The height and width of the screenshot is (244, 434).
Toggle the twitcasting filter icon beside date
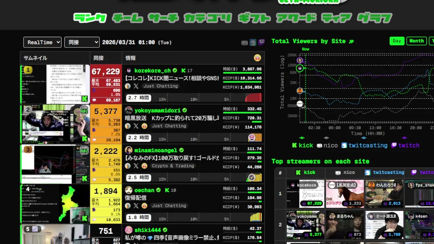click(x=253, y=42)
